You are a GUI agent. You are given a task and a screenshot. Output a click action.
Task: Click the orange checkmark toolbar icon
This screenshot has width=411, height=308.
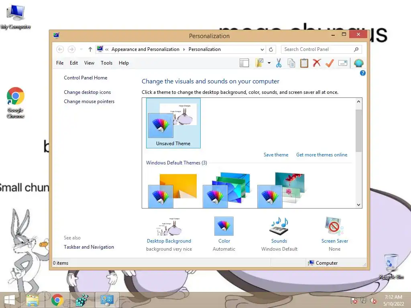(330, 63)
